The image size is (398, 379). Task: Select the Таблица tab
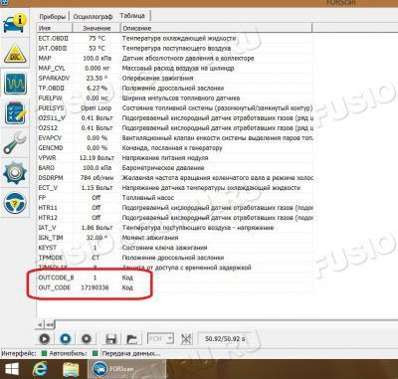click(x=132, y=16)
